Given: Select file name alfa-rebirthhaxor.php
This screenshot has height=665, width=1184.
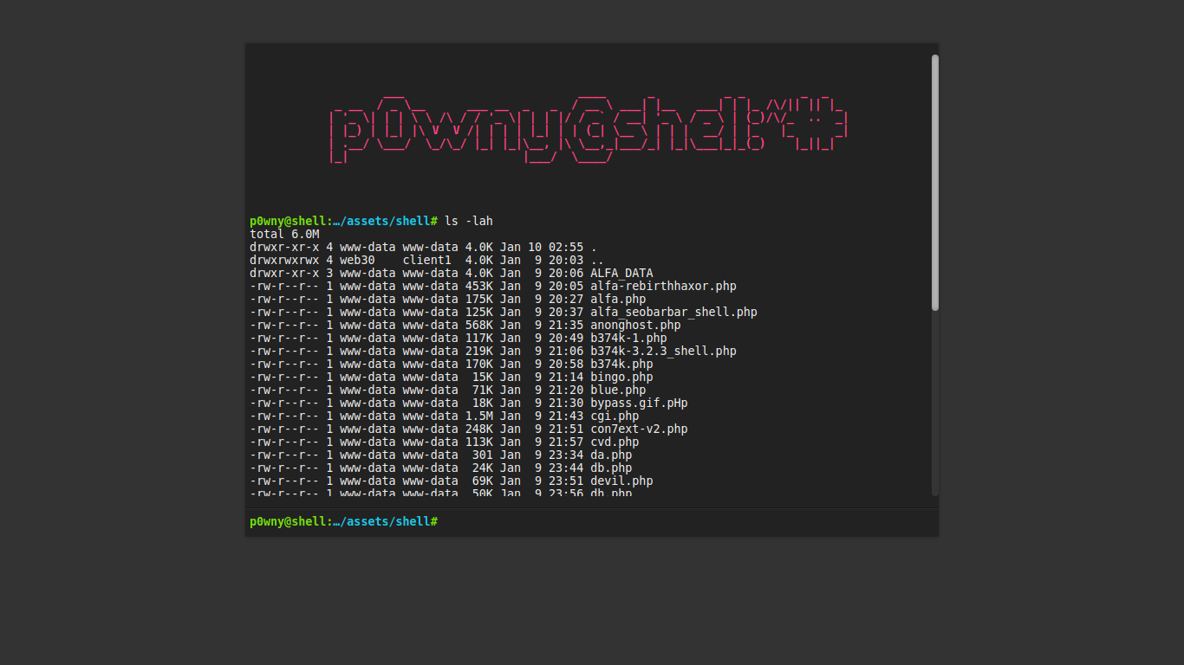Looking at the screenshot, I should pyautogui.click(x=663, y=286).
